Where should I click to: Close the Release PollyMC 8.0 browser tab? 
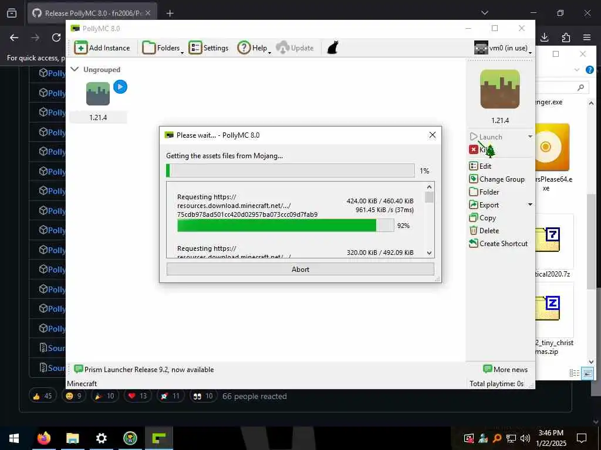[148, 13]
